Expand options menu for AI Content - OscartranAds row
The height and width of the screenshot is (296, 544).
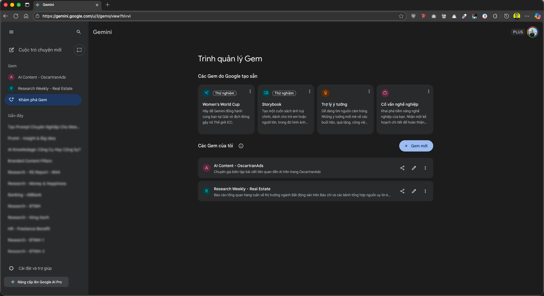pos(425,168)
